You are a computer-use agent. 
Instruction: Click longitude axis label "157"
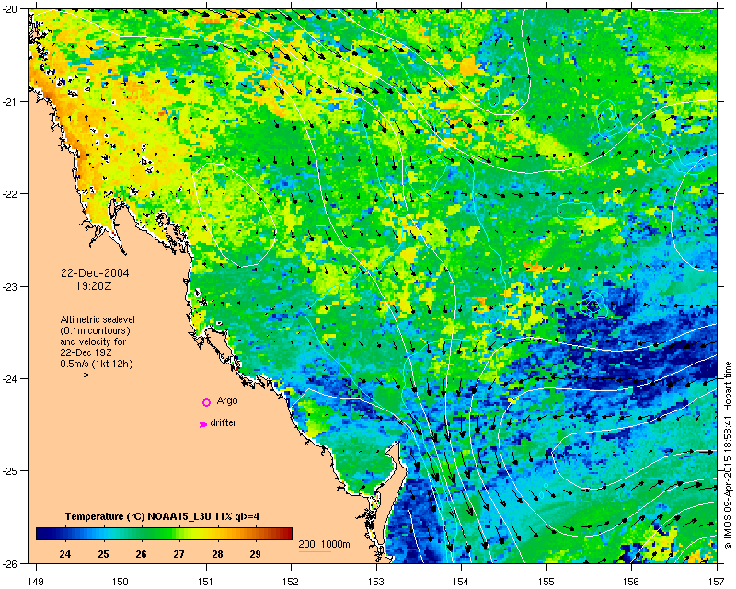pos(717,582)
